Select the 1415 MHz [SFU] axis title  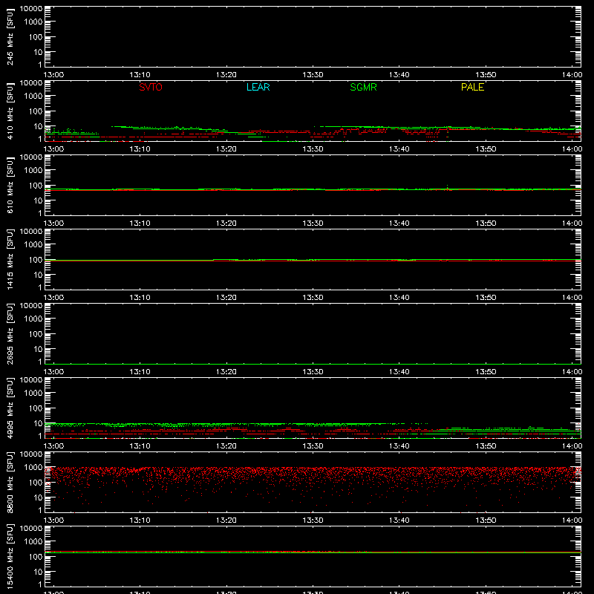(10, 259)
